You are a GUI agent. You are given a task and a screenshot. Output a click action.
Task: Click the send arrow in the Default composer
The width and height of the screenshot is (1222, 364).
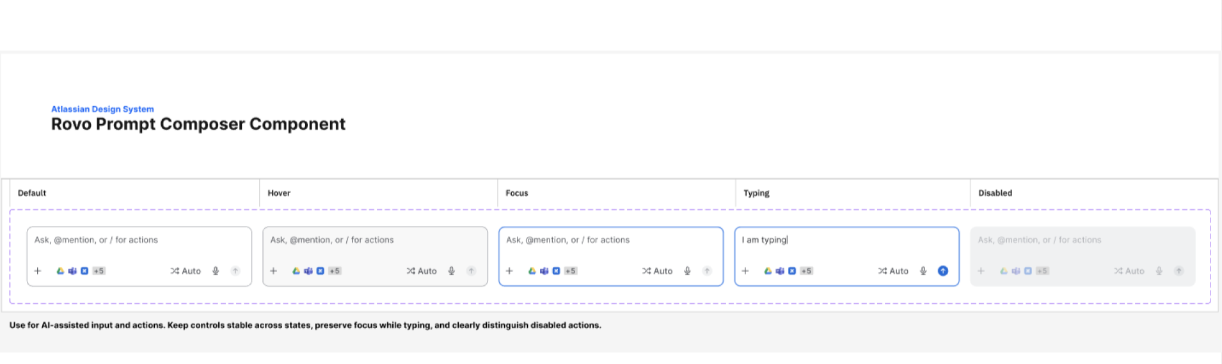click(x=235, y=271)
